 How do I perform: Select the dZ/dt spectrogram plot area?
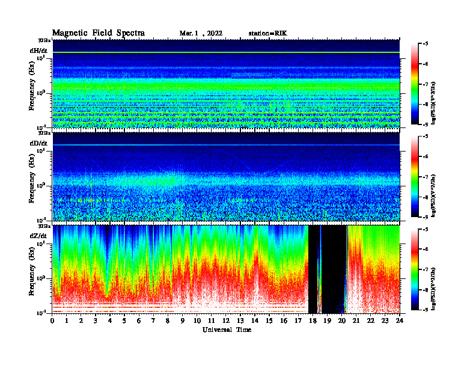click(226, 269)
